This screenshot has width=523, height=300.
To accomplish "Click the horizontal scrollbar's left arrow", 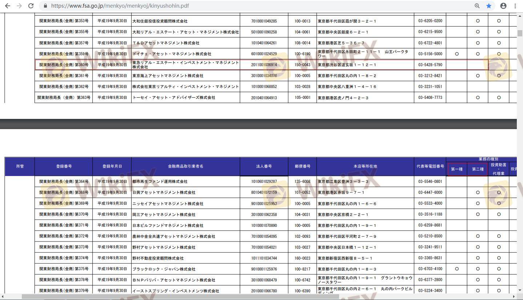I will pyautogui.click(x=3, y=297).
